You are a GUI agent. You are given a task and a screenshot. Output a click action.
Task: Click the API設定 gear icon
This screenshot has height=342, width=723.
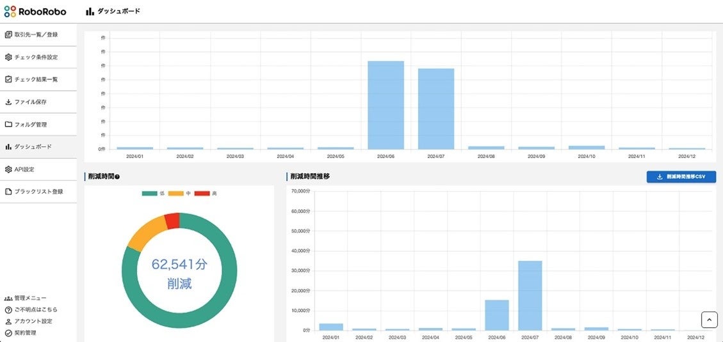(x=8, y=169)
